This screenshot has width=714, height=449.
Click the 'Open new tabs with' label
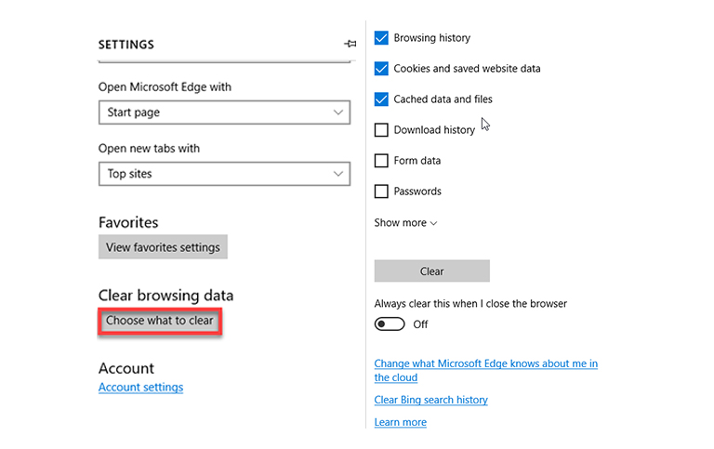(149, 149)
